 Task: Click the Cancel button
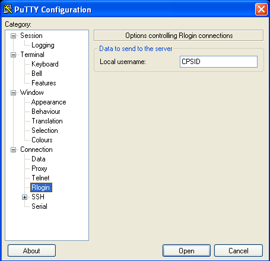click(239, 251)
